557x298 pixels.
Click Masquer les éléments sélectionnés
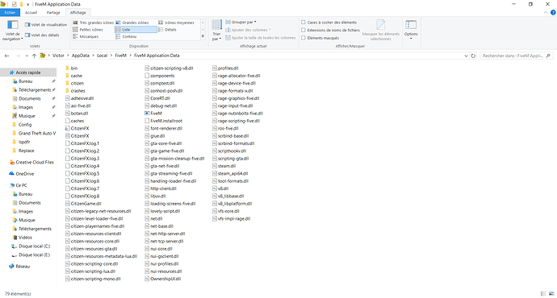381,31
